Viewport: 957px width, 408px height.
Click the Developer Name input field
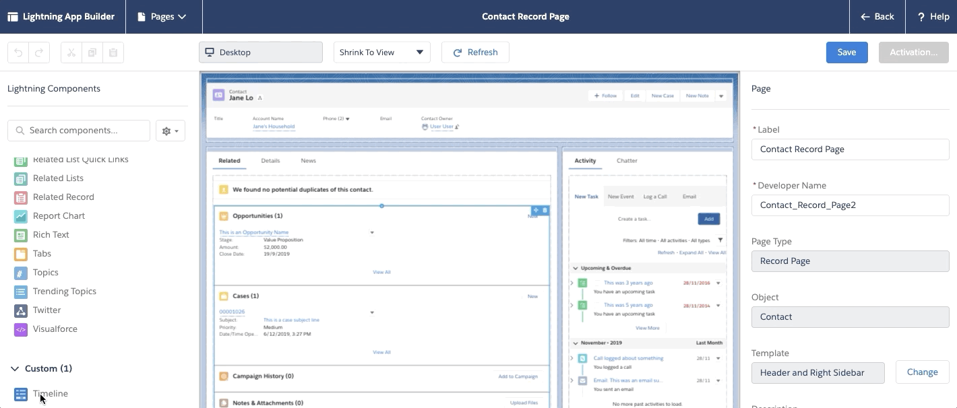850,205
